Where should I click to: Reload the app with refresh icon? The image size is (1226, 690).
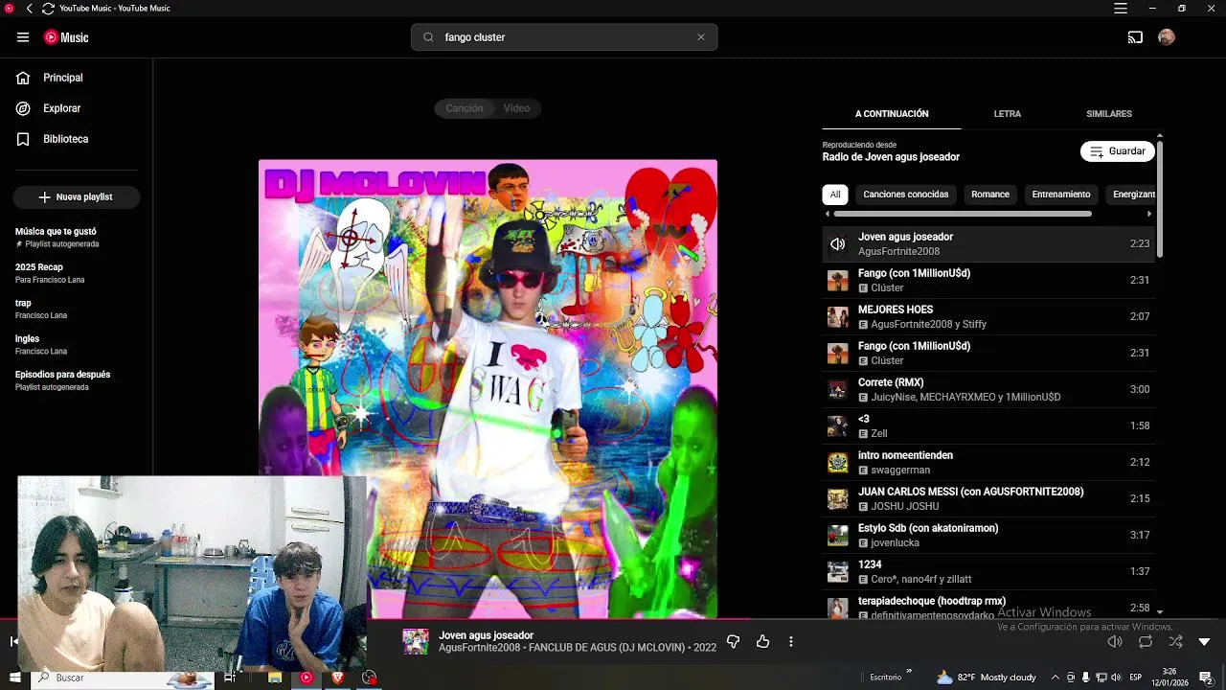tap(48, 9)
